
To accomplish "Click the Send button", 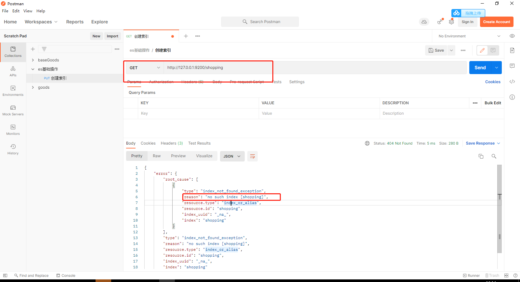I will [480, 68].
